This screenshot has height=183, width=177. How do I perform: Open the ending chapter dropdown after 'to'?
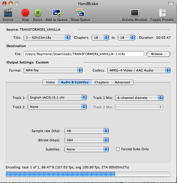[x=126, y=38]
